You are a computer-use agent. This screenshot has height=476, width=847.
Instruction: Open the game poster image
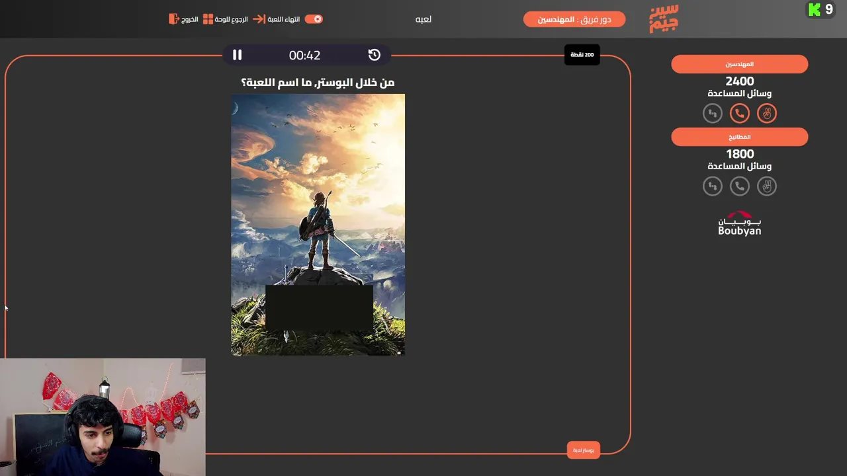click(318, 225)
